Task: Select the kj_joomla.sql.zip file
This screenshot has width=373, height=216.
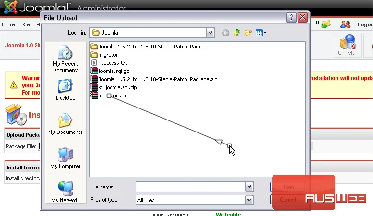Action: (x=114, y=87)
